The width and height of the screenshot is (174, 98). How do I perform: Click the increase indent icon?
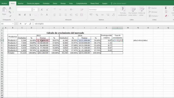coord(76,15)
